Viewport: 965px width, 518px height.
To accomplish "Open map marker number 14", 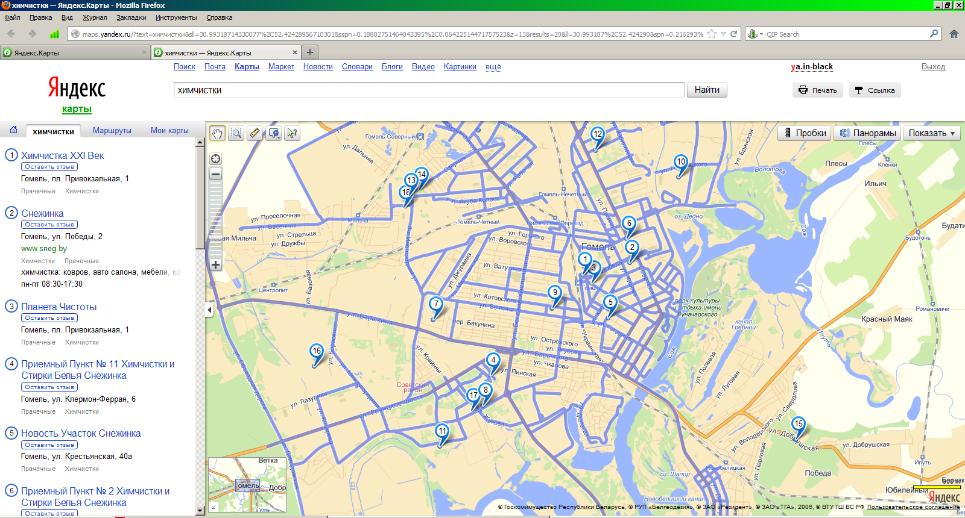I will 422,174.
